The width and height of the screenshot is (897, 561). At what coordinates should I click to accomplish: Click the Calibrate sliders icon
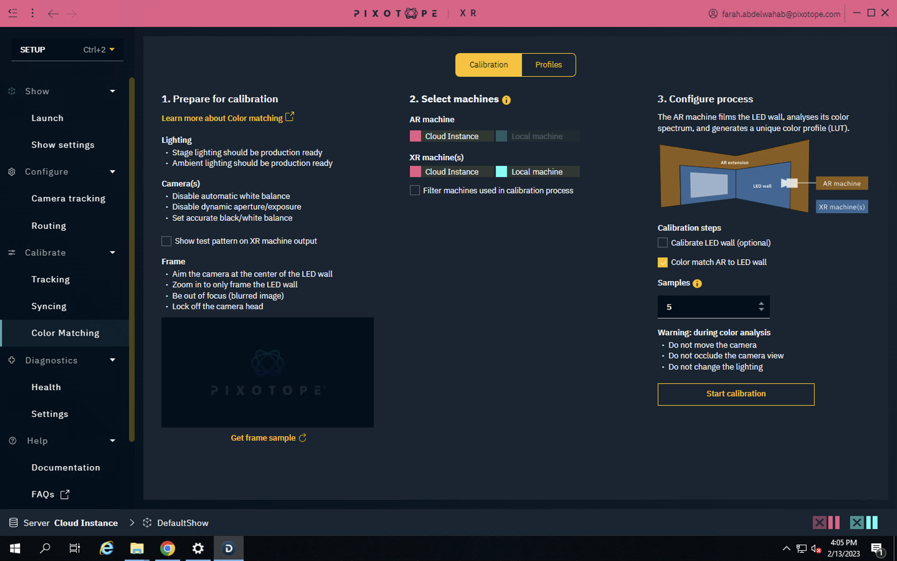tap(12, 252)
